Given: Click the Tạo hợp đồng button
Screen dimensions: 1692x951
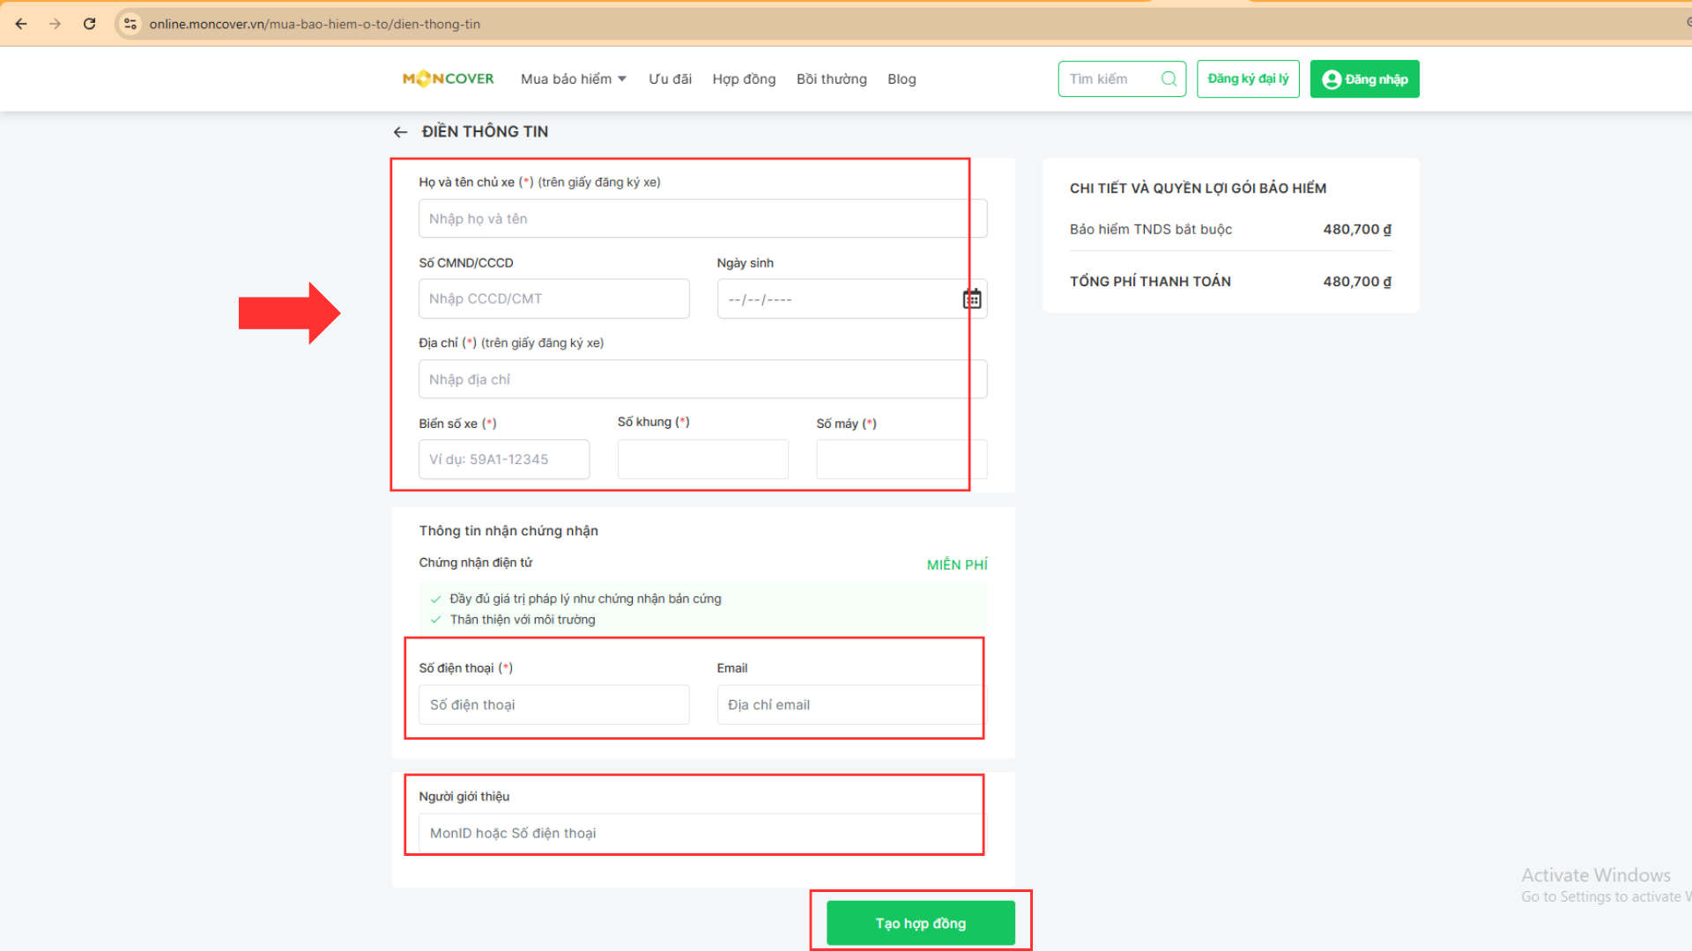Looking at the screenshot, I should point(921,923).
